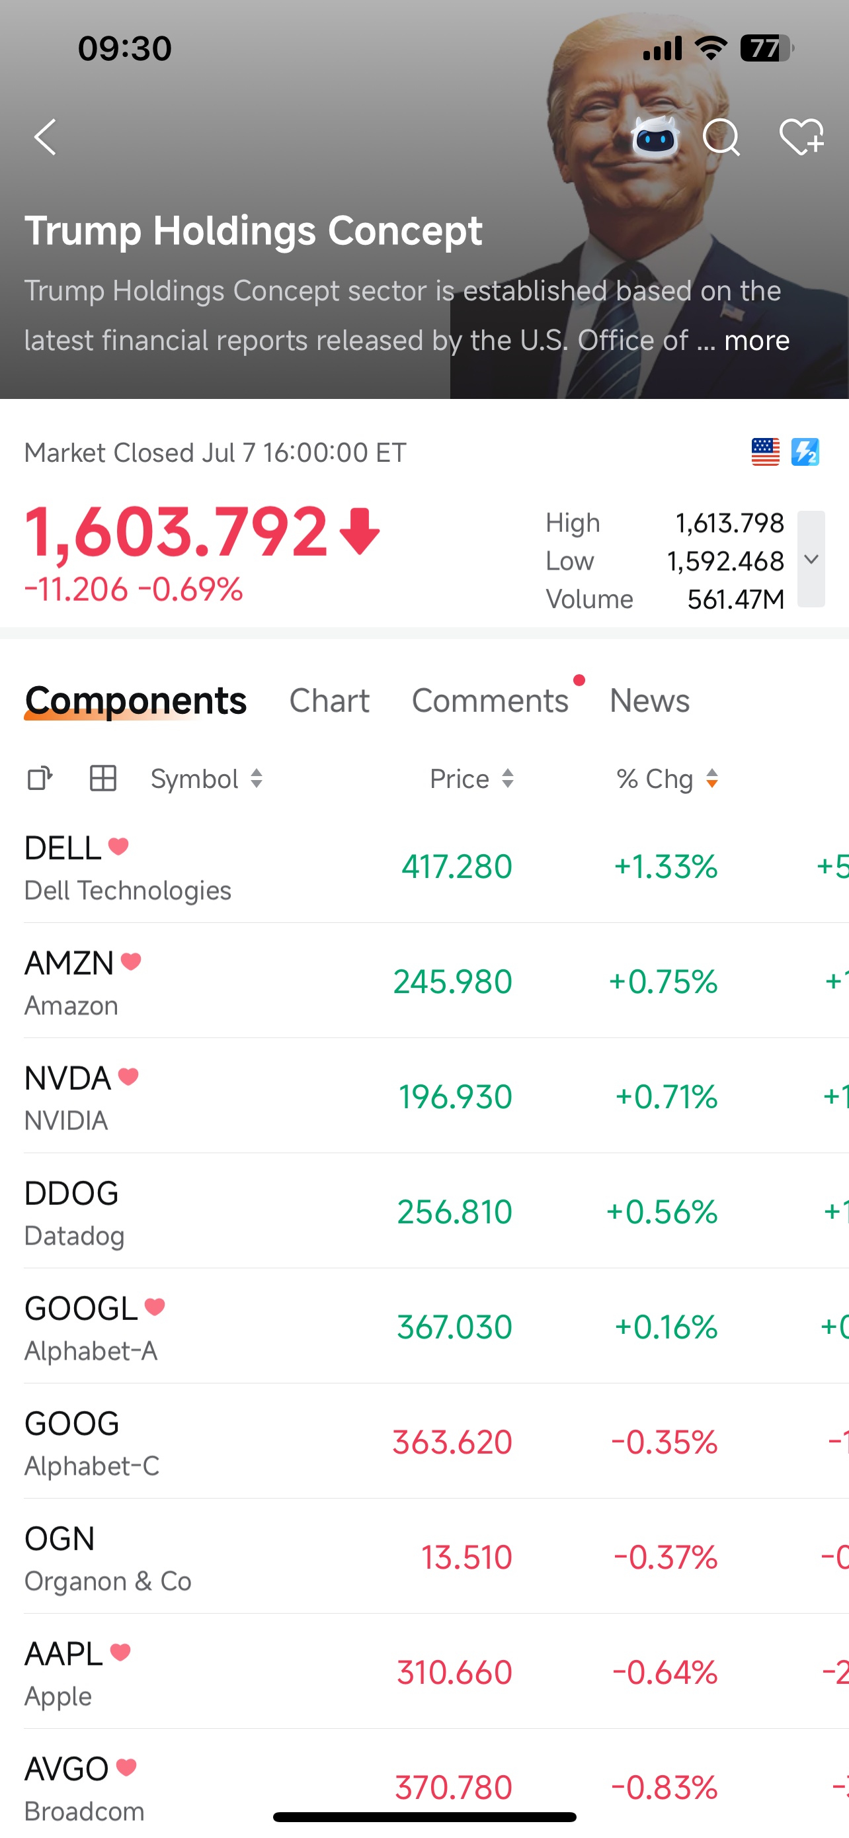This screenshot has height=1838, width=849.
Task: Switch to the News tab
Action: tap(650, 701)
